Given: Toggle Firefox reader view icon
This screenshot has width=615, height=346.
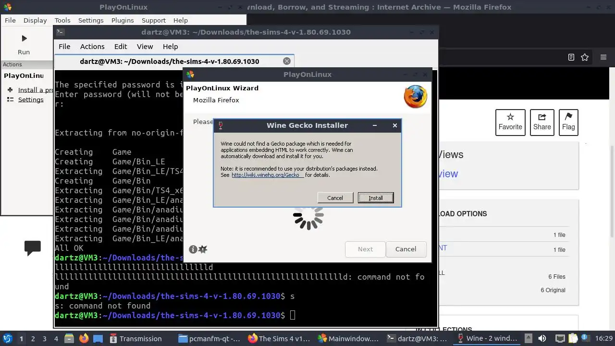Looking at the screenshot, I should (x=571, y=57).
